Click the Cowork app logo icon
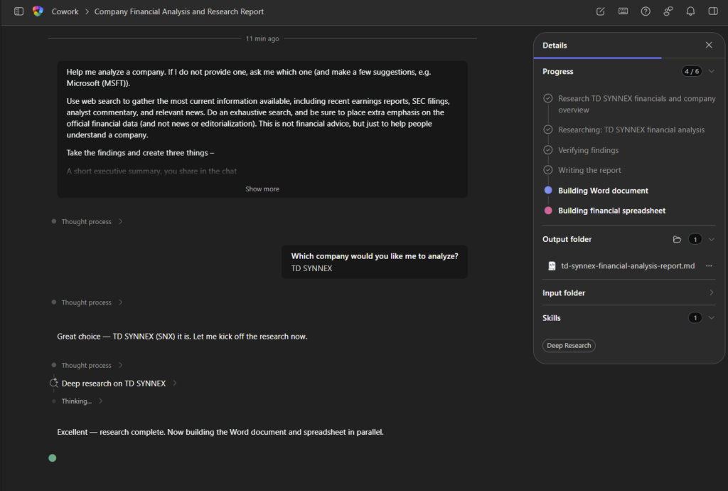Viewport: 728px width, 491px height. 38,11
